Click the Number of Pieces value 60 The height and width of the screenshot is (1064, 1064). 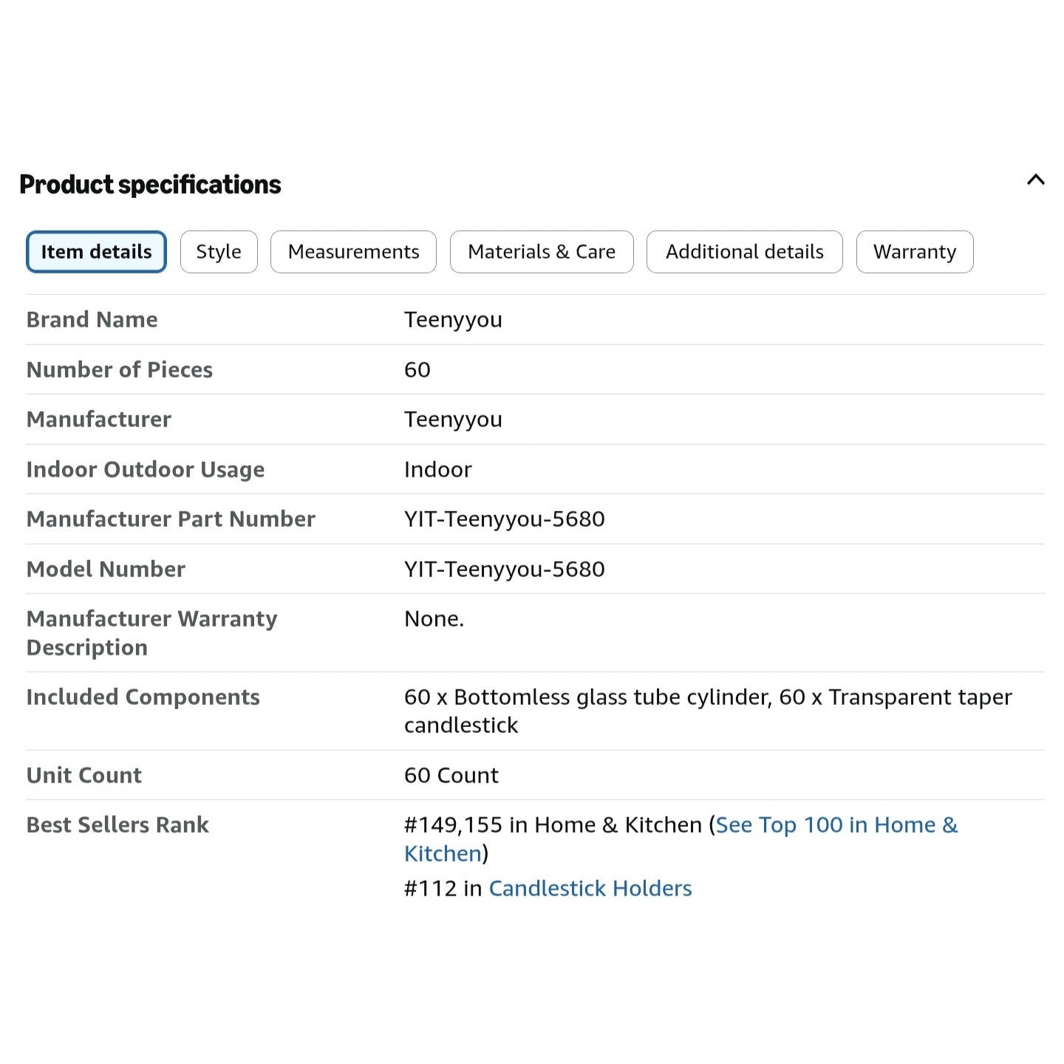tap(417, 370)
